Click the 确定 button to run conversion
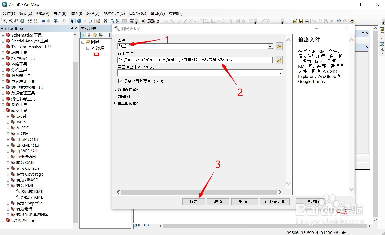 tap(193, 202)
